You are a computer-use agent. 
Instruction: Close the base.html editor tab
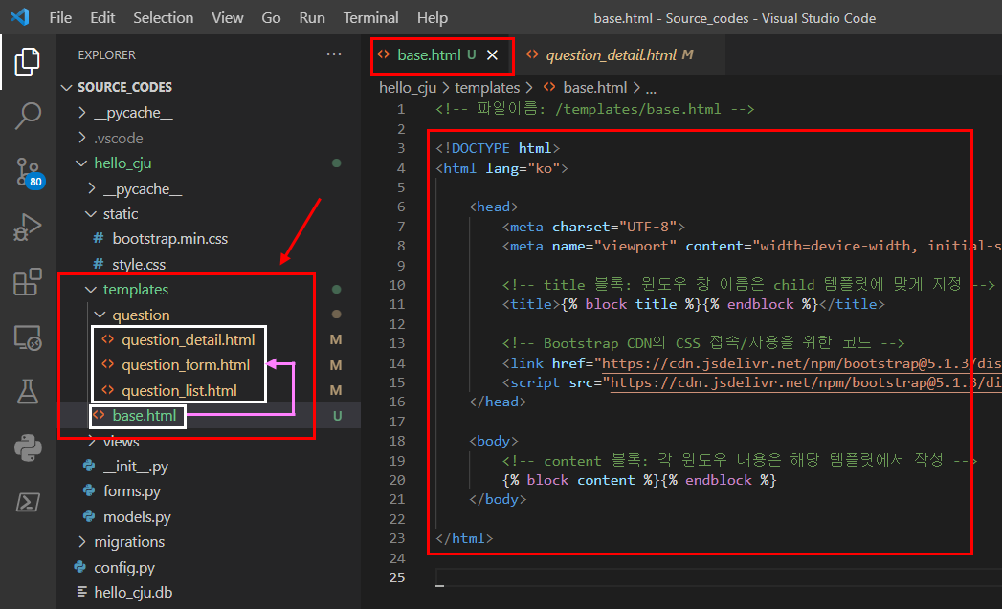pyautogui.click(x=492, y=54)
